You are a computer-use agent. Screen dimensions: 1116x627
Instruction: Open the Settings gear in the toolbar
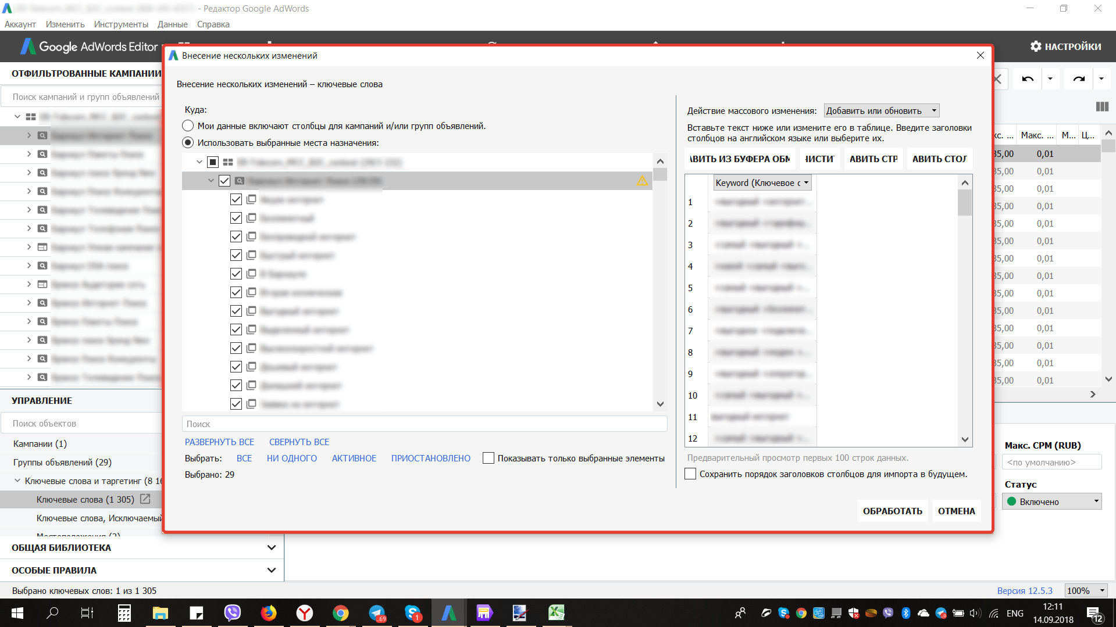[x=1065, y=46]
